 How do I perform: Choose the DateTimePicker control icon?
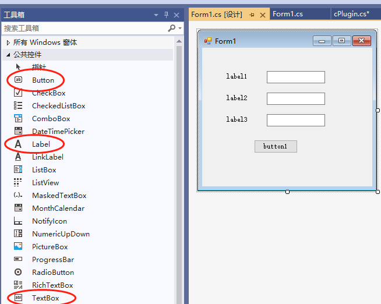click(18, 131)
